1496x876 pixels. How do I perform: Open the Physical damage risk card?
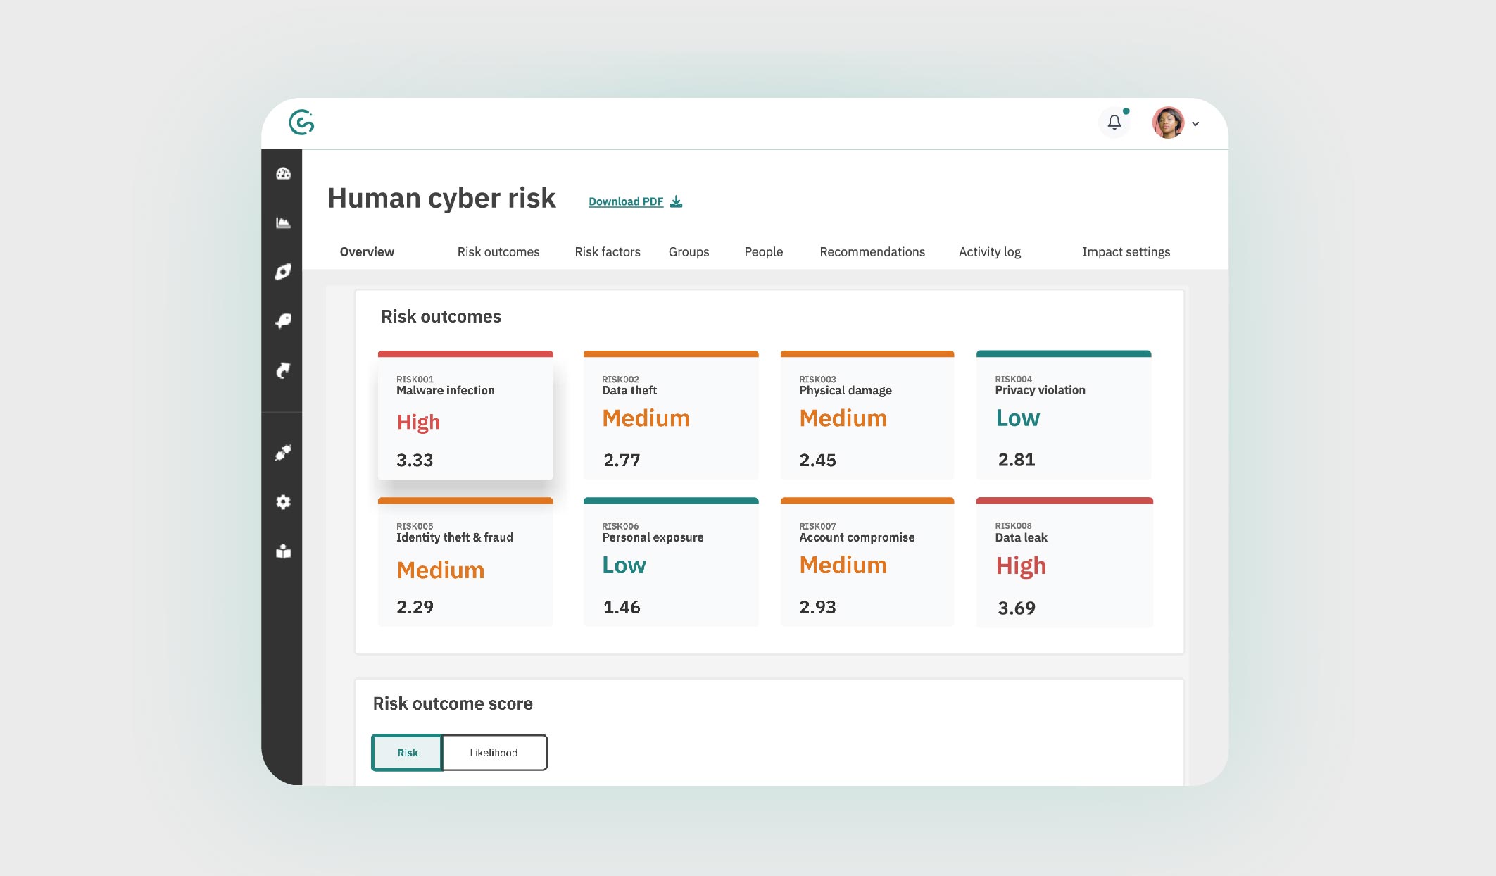(867, 415)
